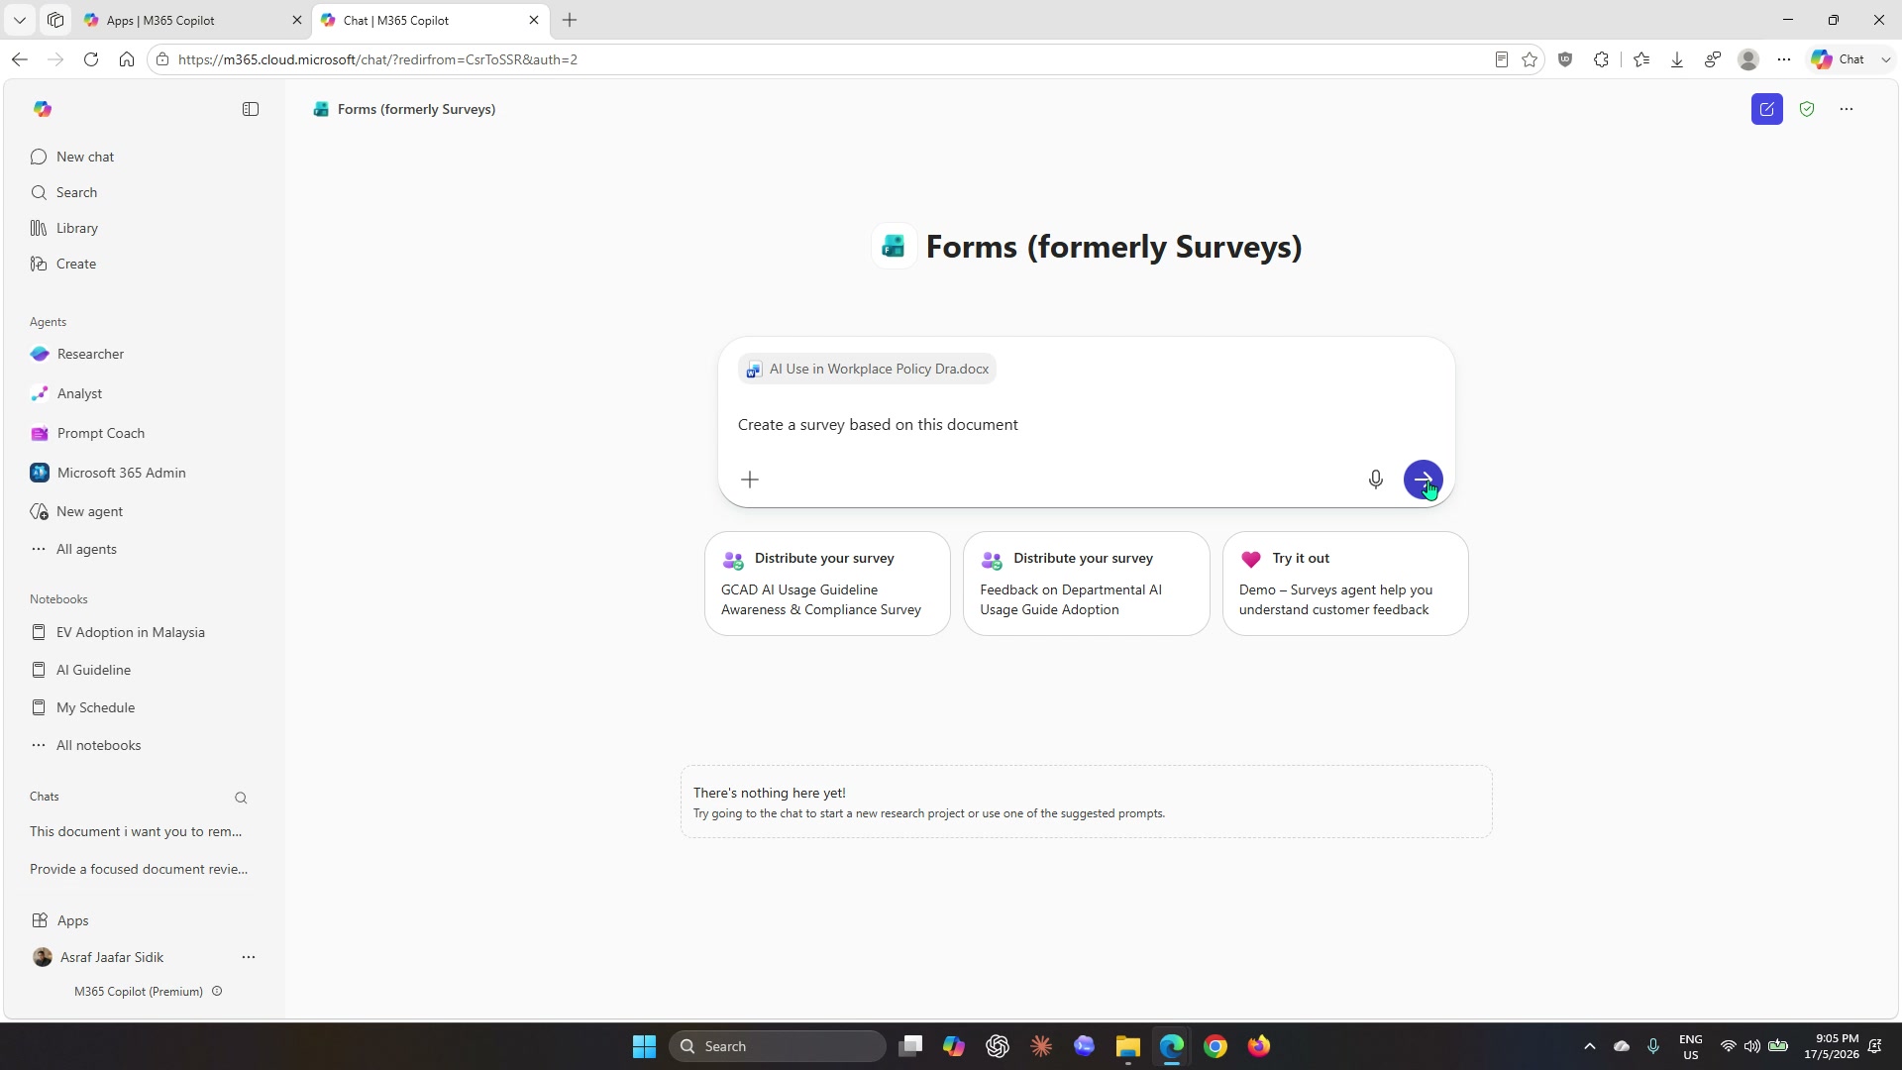This screenshot has height=1070, width=1902.
Task: Click into the prompt text field
Action: pos(1086,424)
